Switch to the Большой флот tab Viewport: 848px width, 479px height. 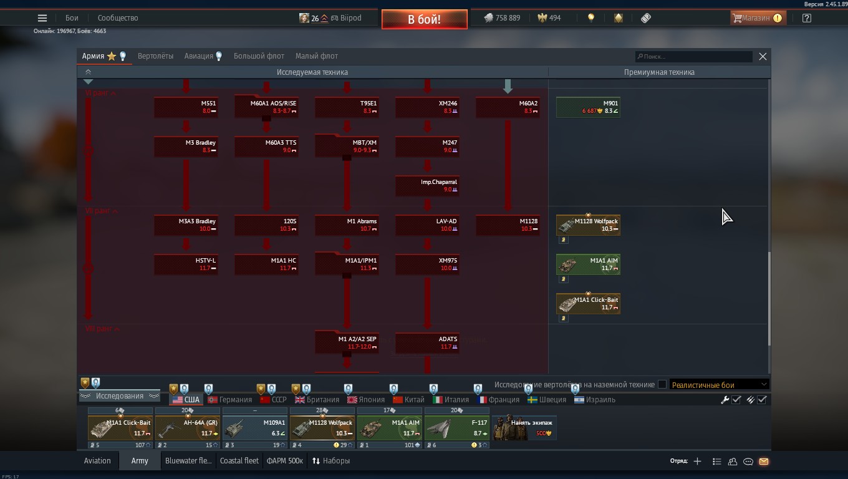259,56
